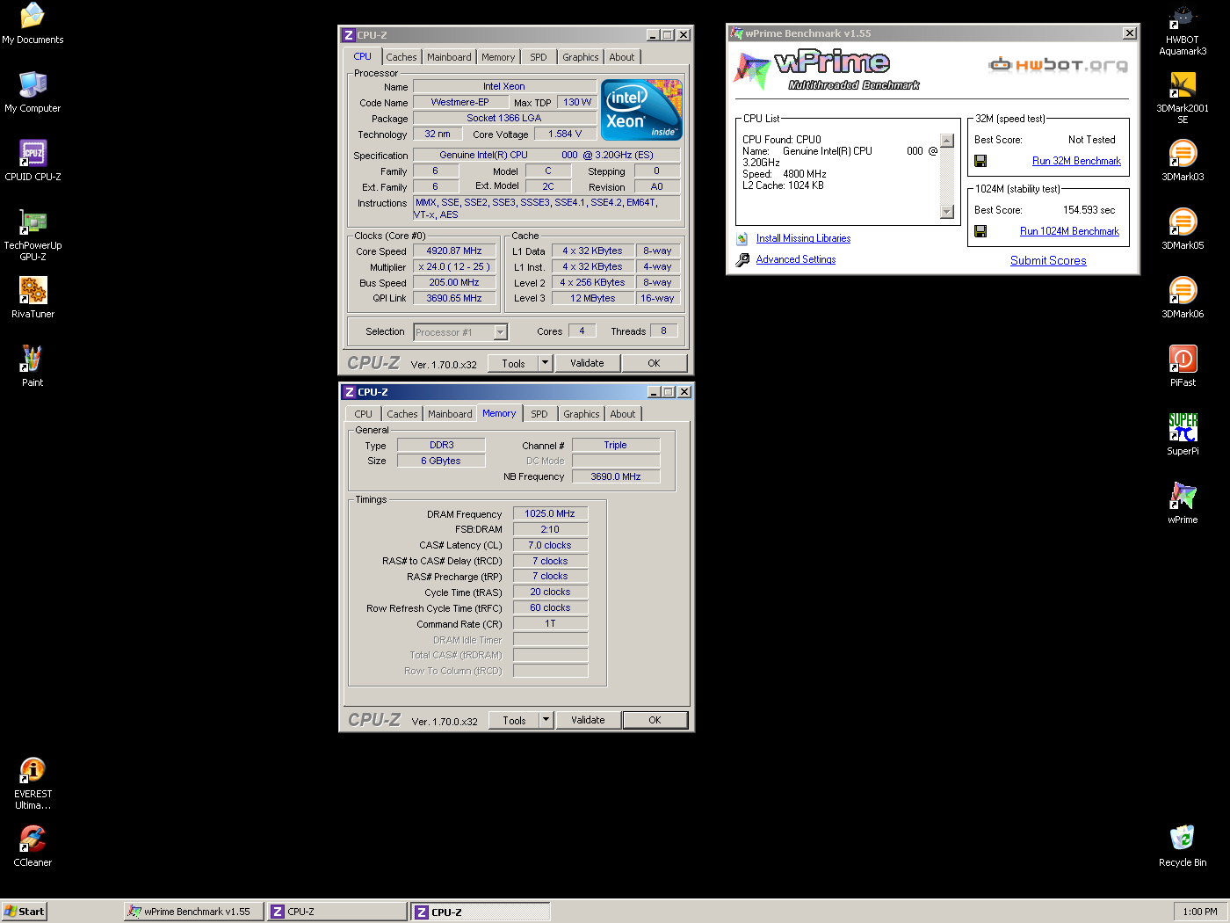The height and width of the screenshot is (923, 1230).
Task: Click Tools button in upper CPU-Z window
Action: (513, 363)
